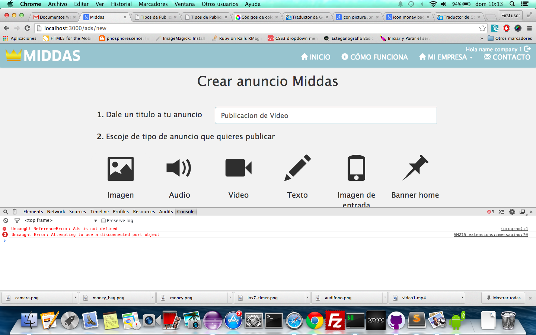
Task: Open XBMC from the Dock
Action: tap(376, 320)
